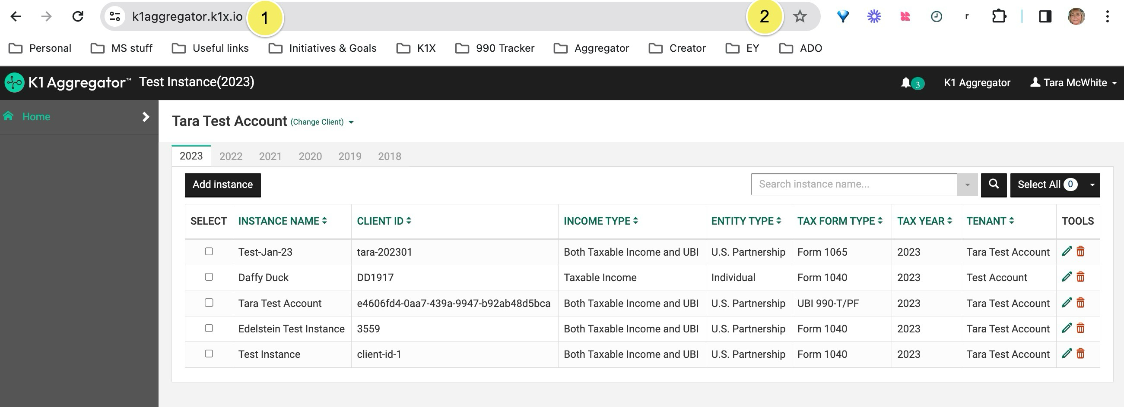The height and width of the screenshot is (407, 1124).
Task: Click the notification bell icon
Action: coord(906,83)
